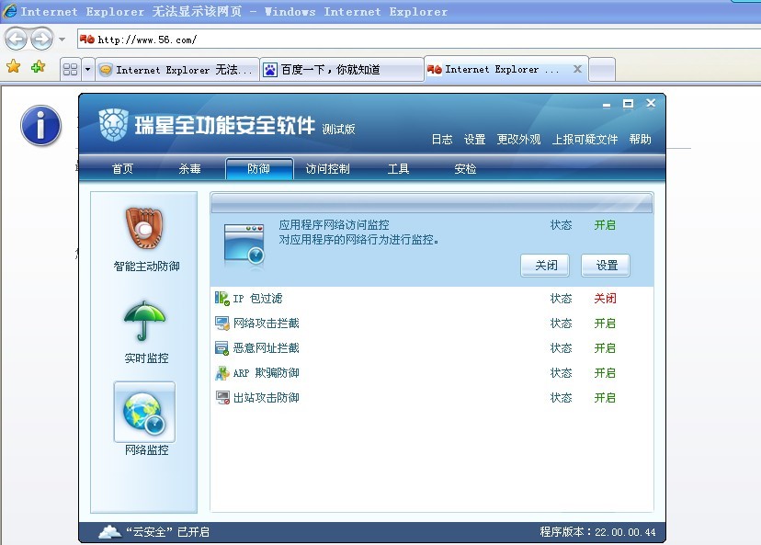Image resolution: width=761 pixels, height=545 pixels.
Task: Open 访问控制 tab
Action: tap(327, 169)
